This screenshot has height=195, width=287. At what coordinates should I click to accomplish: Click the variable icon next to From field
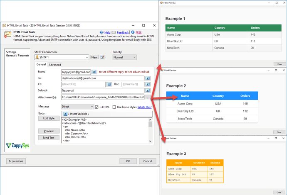coord(94,72)
